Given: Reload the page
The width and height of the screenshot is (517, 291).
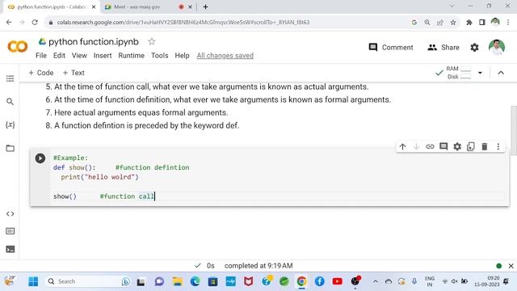Looking at the screenshot, I should click(35, 23).
